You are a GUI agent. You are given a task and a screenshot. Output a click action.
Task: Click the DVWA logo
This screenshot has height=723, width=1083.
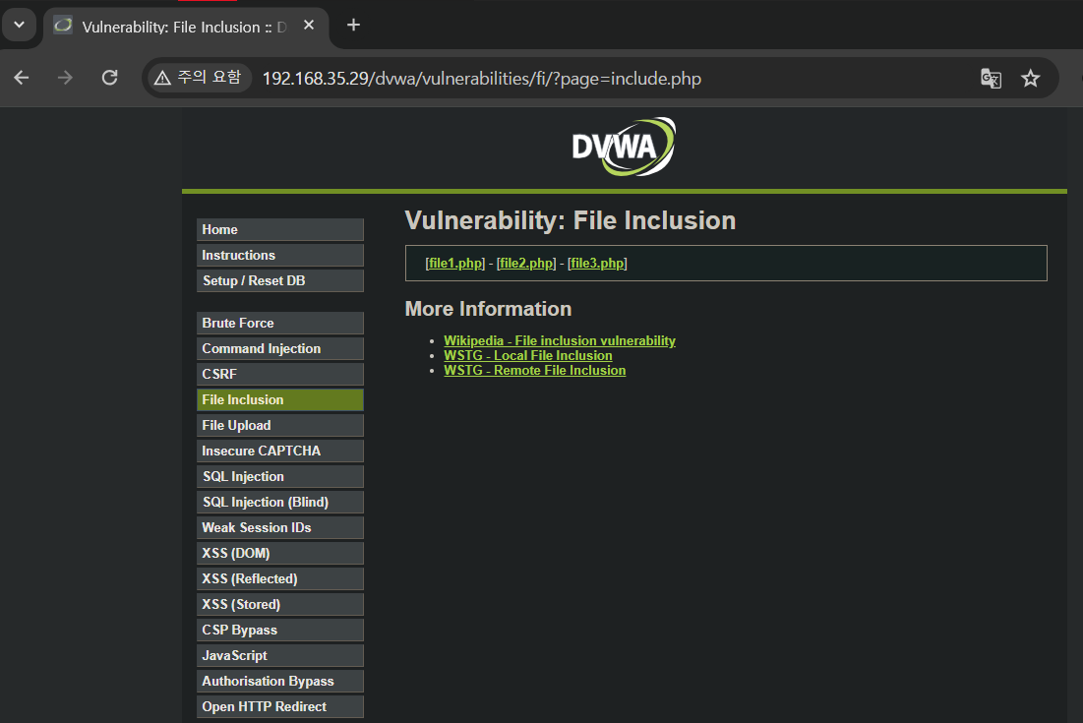tap(624, 147)
